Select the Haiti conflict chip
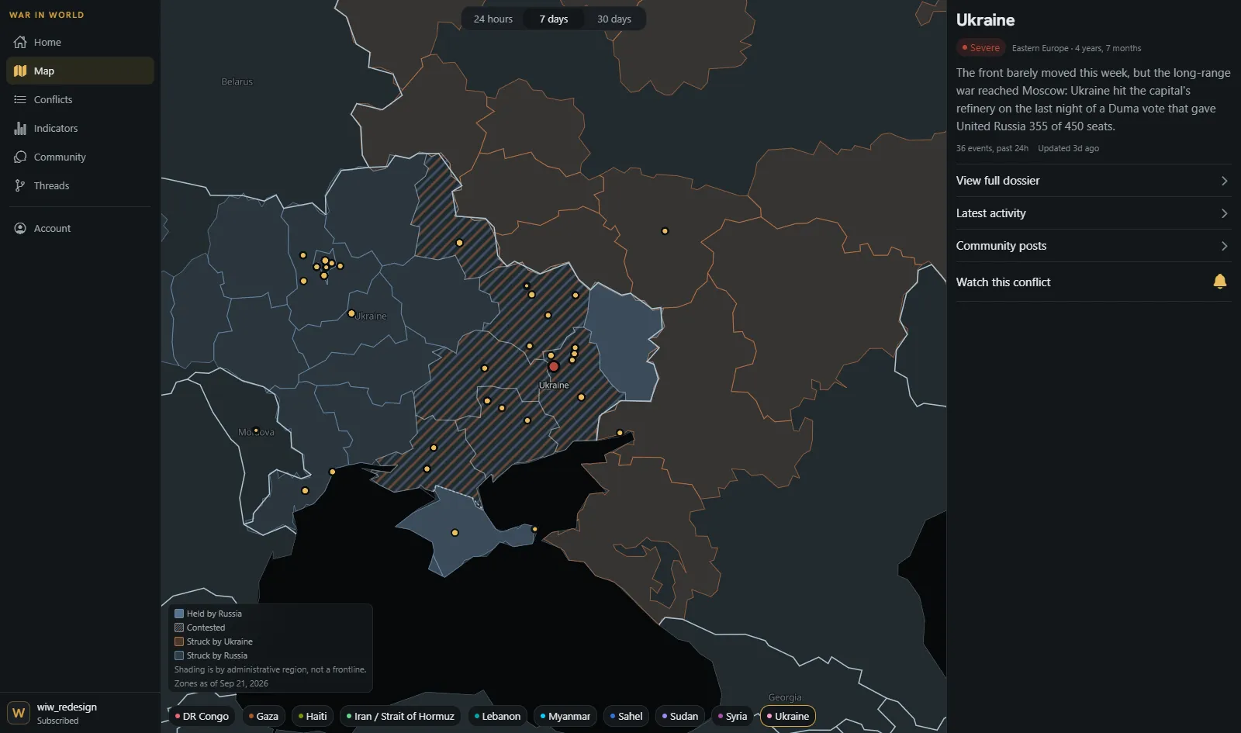 [x=313, y=716]
